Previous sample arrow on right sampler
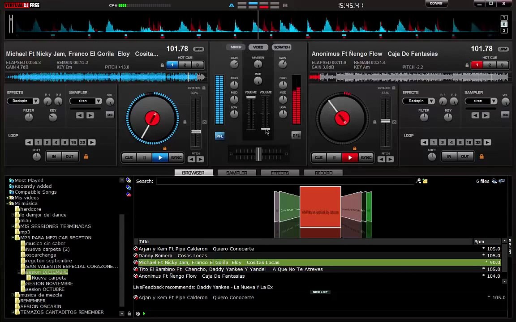The image size is (516, 322). pos(475,115)
